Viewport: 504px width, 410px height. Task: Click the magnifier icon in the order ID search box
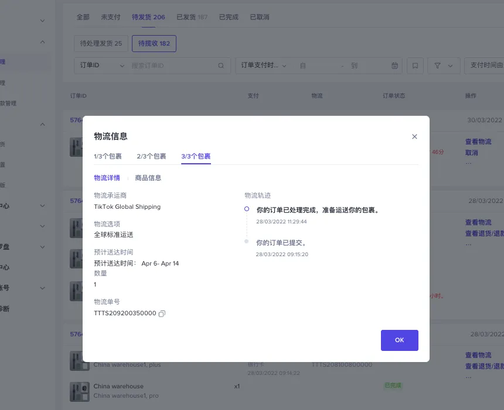(220, 66)
